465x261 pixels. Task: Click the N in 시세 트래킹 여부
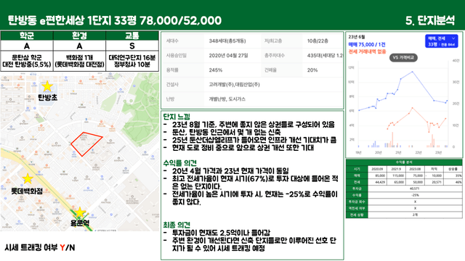tap(72, 248)
